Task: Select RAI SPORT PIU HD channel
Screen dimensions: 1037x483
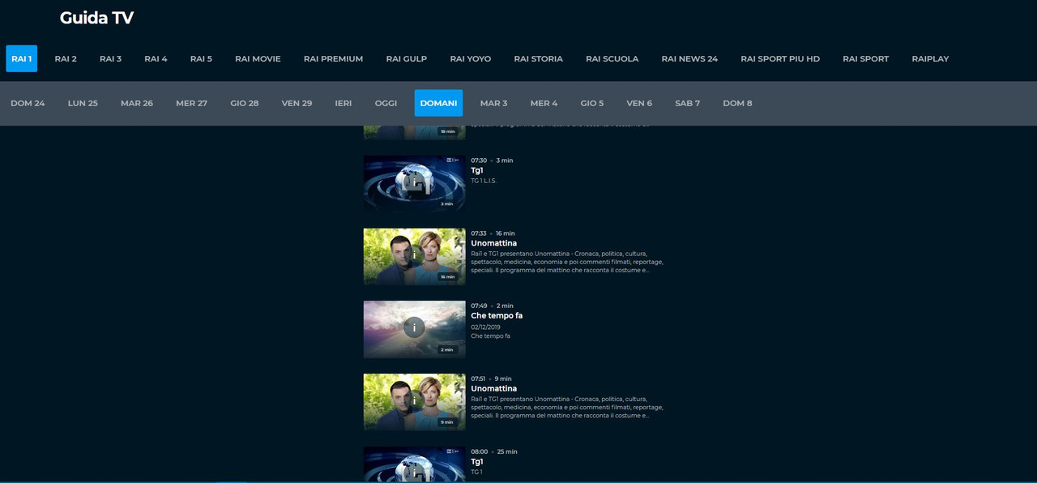Action: click(x=780, y=58)
